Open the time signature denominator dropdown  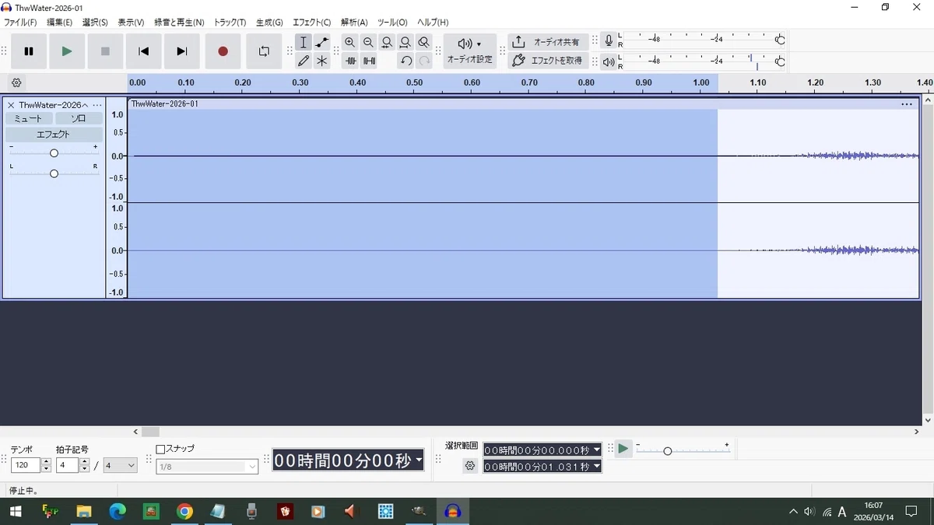point(121,465)
